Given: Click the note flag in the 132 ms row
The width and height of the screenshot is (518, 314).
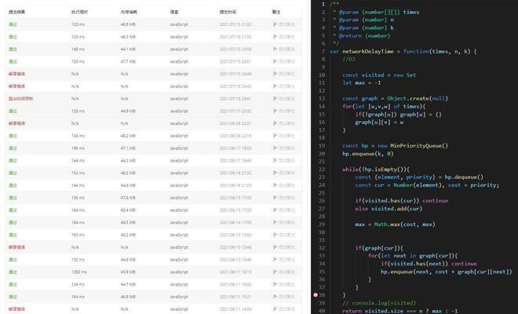Looking at the screenshot, I should (275, 260).
